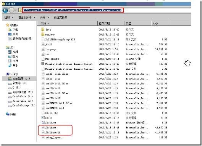The image size is (202, 146).
Task: Select the ArchiveLog (I:) drive
Action: coord(20,101)
